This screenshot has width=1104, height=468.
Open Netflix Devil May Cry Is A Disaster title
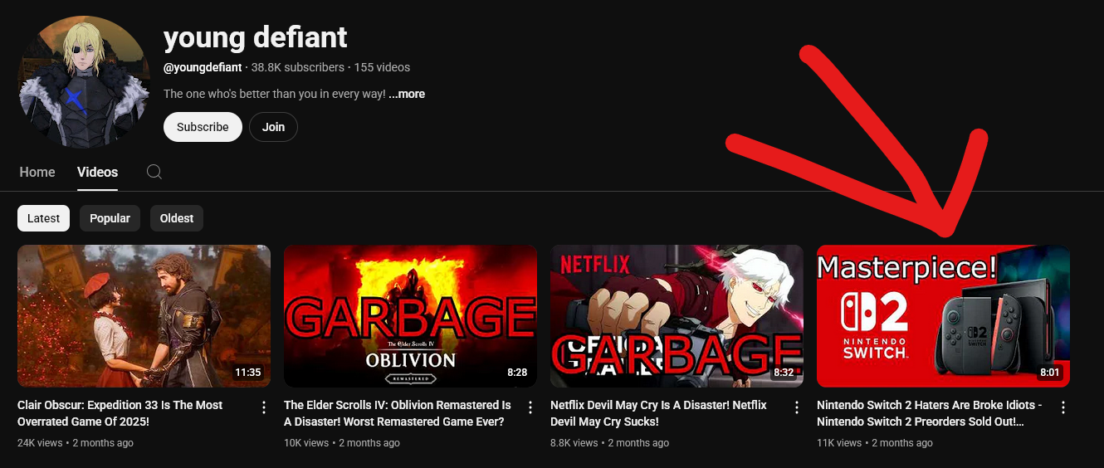click(x=658, y=413)
